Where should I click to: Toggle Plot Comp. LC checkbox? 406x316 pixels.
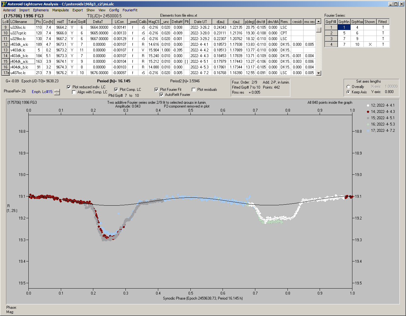tap(116, 90)
